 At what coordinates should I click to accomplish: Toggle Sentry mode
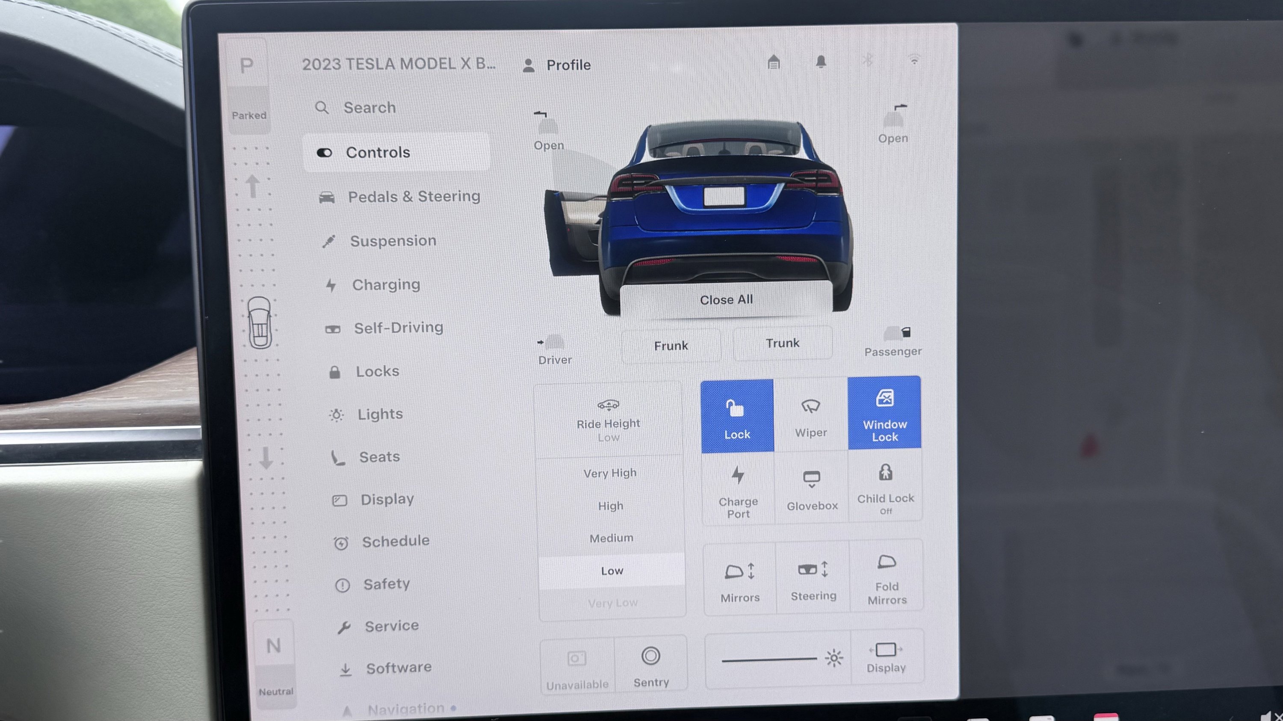point(651,664)
